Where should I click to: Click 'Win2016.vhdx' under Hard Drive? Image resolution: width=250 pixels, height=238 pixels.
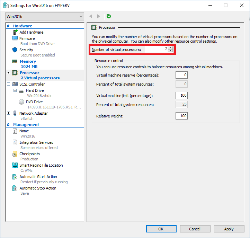tap(39, 96)
